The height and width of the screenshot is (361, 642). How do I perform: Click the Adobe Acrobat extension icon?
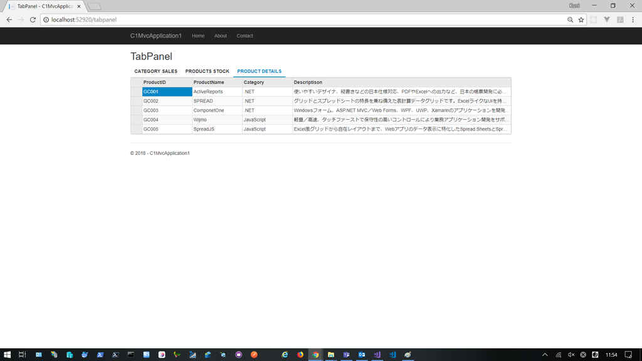click(x=620, y=19)
